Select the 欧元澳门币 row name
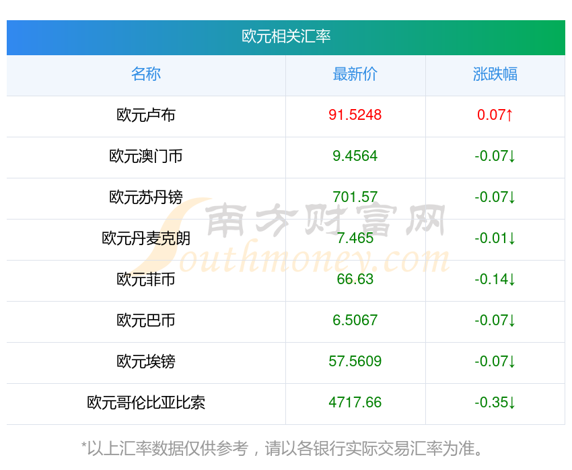 pos(146,156)
